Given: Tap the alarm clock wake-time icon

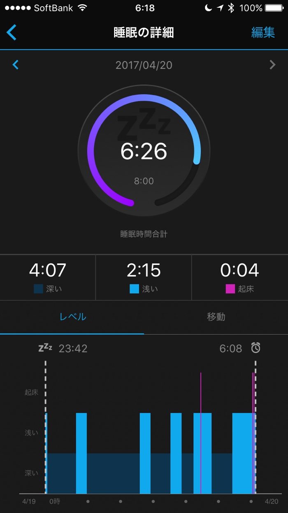Looking at the screenshot, I should click(256, 348).
